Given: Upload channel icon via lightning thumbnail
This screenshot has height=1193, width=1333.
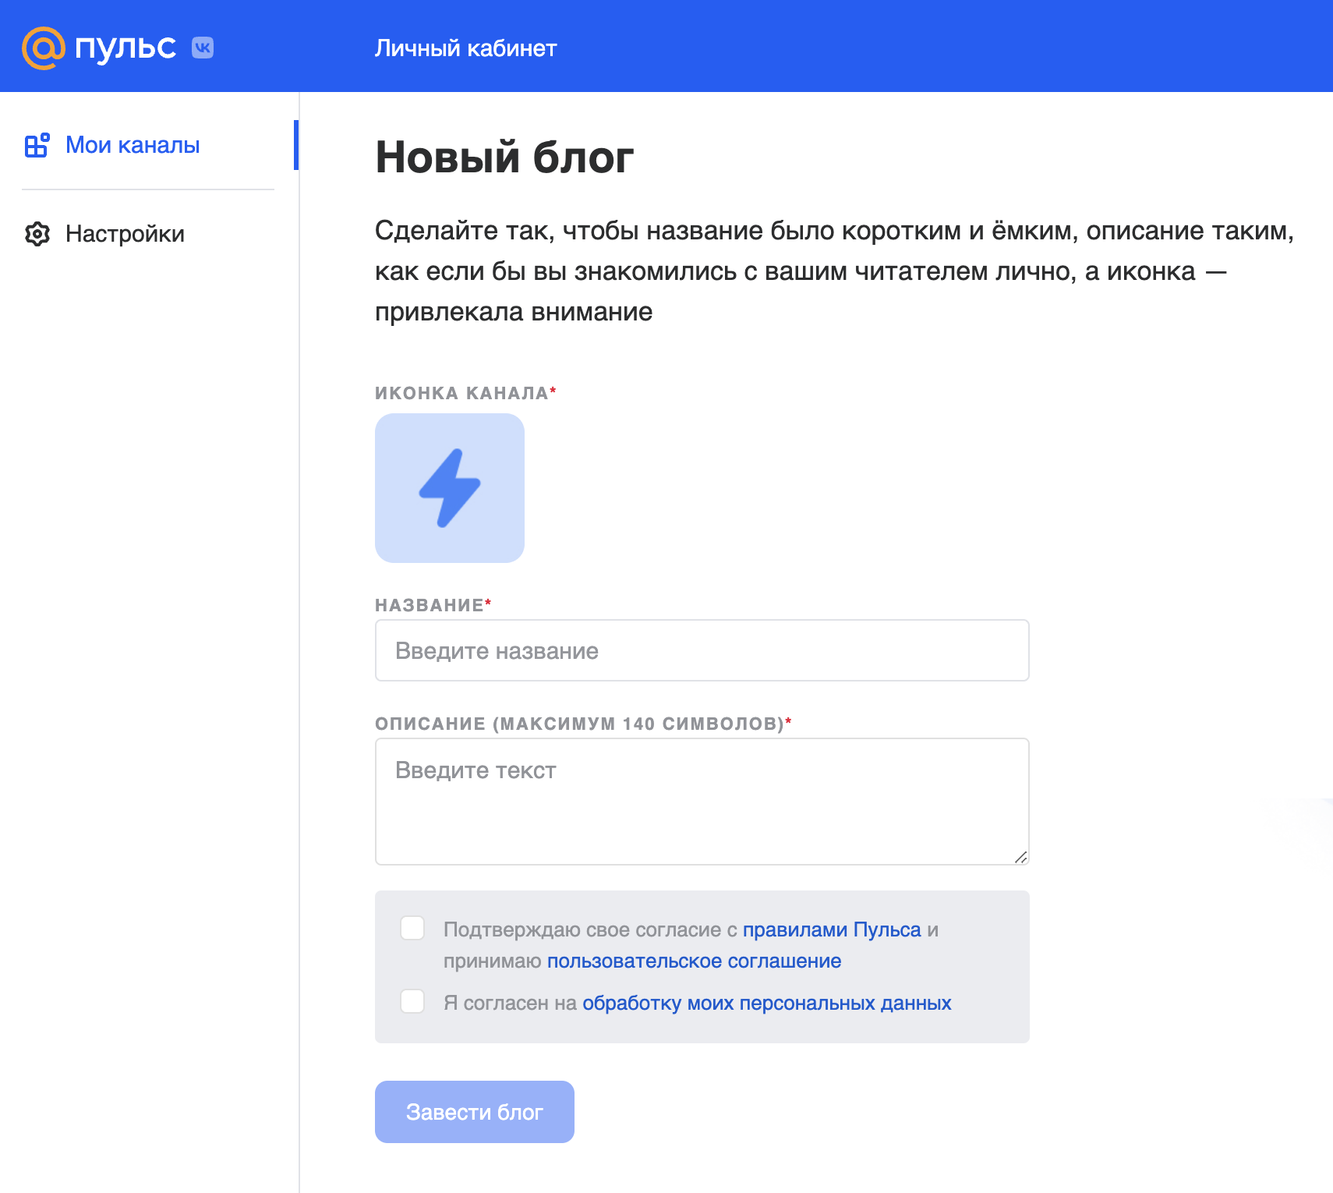Looking at the screenshot, I should 450,488.
